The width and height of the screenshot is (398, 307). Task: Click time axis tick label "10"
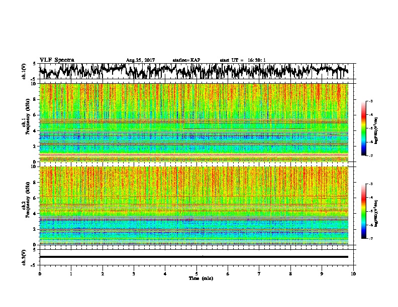click(x=353, y=274)
